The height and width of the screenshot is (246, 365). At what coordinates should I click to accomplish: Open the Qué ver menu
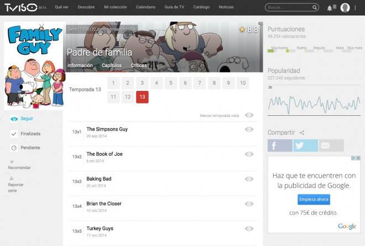pyautogui.click(x=61, y=7)
